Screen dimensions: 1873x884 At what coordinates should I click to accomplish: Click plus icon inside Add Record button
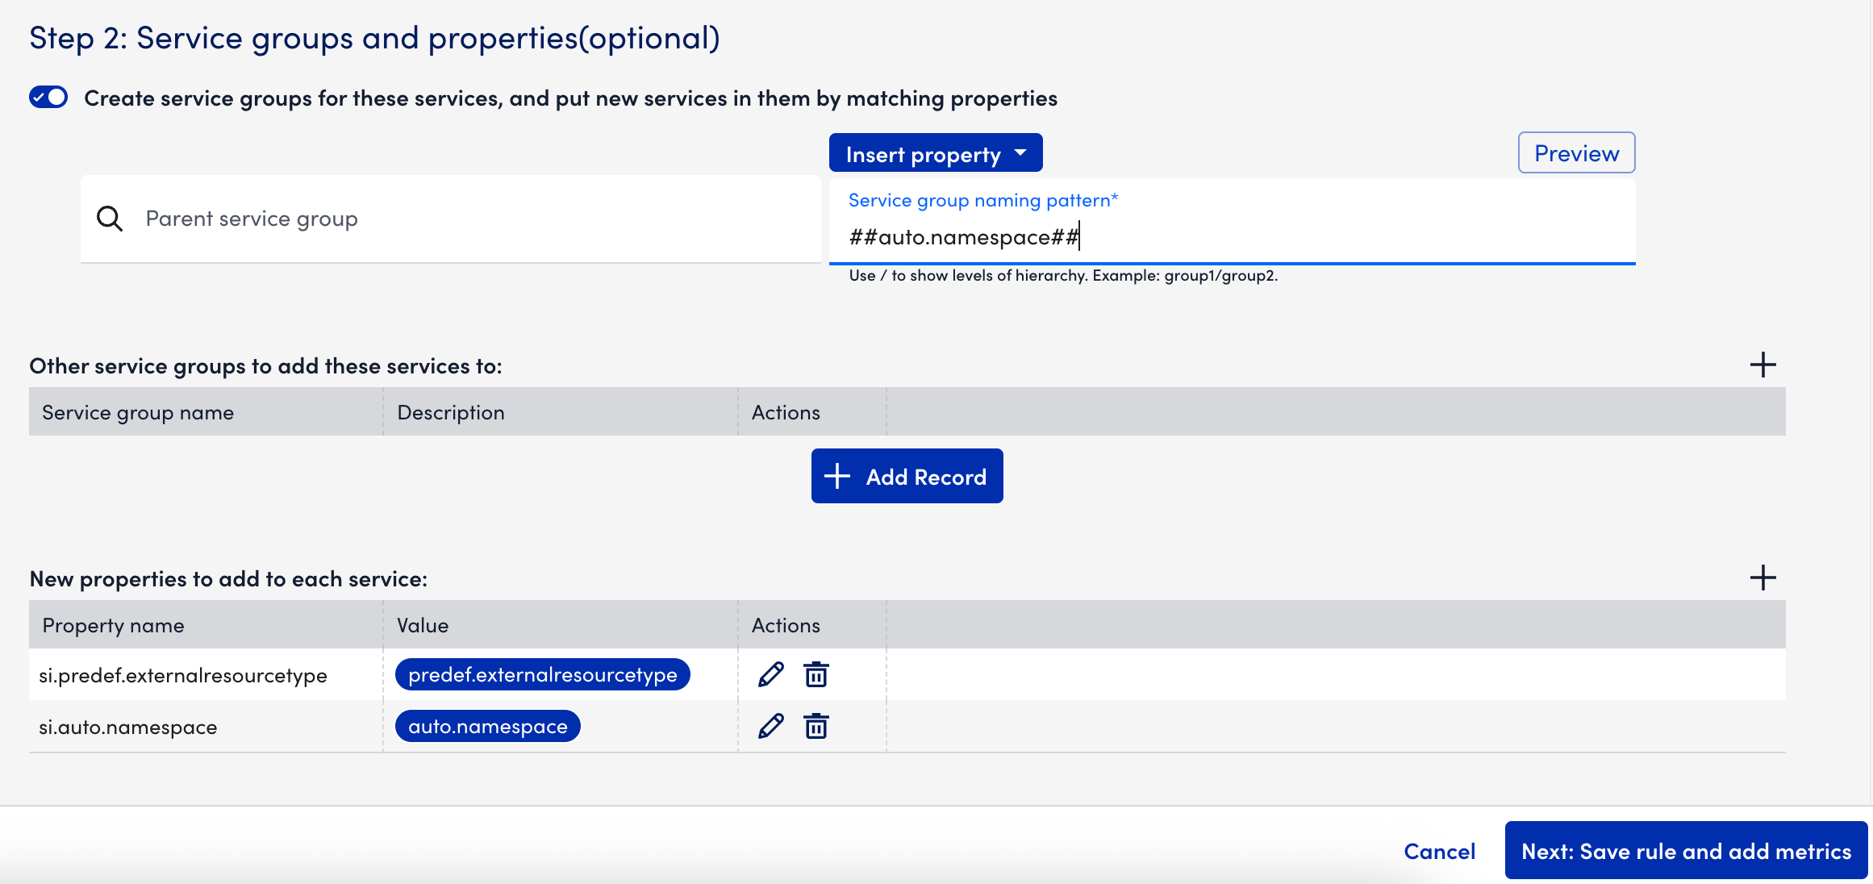(837, 476)
